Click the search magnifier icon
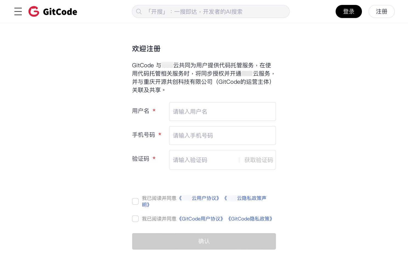The width and height of the screenshot is (408, 271). 139,12
